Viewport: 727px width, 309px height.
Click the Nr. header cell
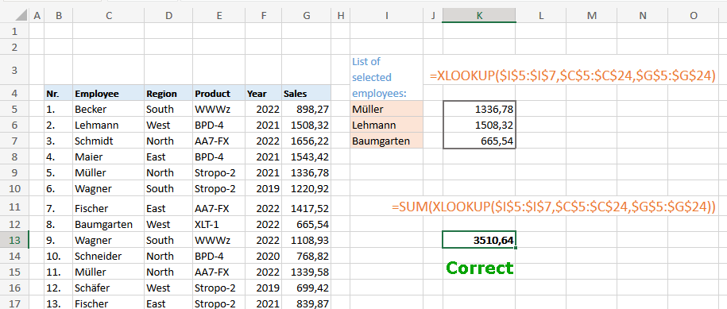(x=59, y=94)
